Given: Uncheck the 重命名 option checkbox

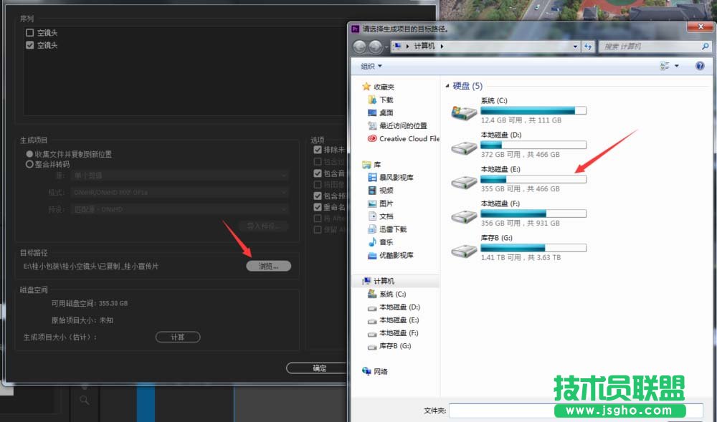Looking at the screenshot, I should (x=316, y=206).
